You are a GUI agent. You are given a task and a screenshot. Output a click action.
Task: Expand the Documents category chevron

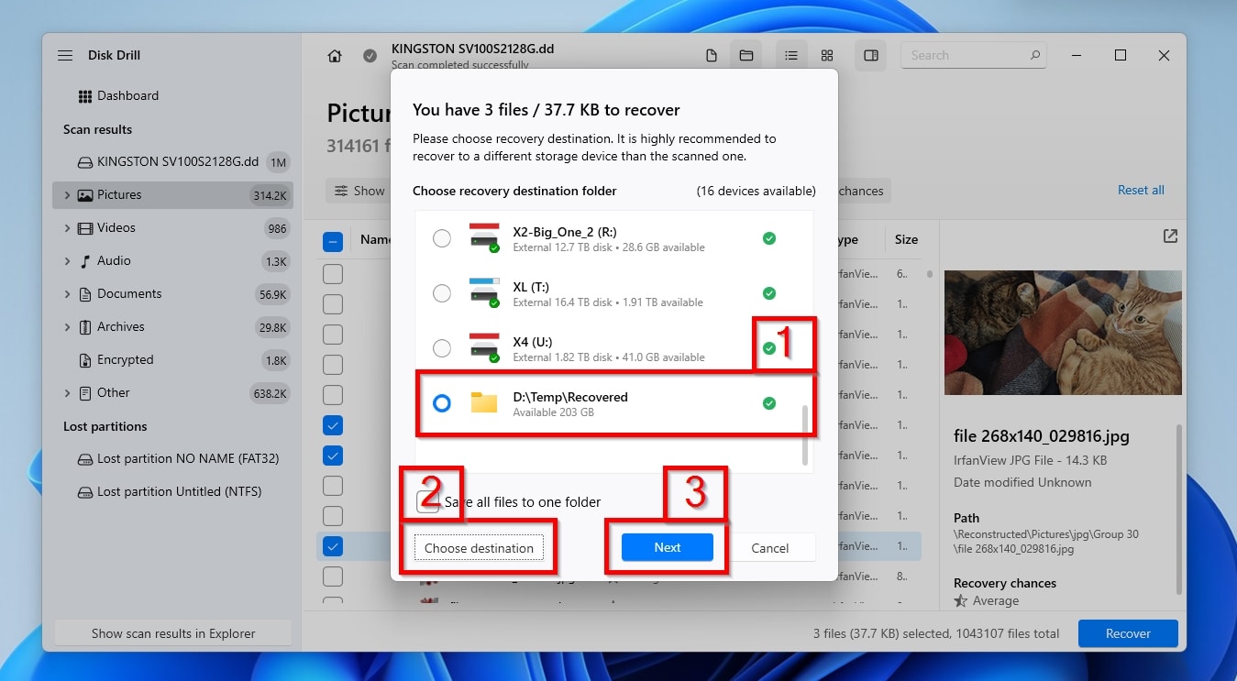[x=67, y=294]
